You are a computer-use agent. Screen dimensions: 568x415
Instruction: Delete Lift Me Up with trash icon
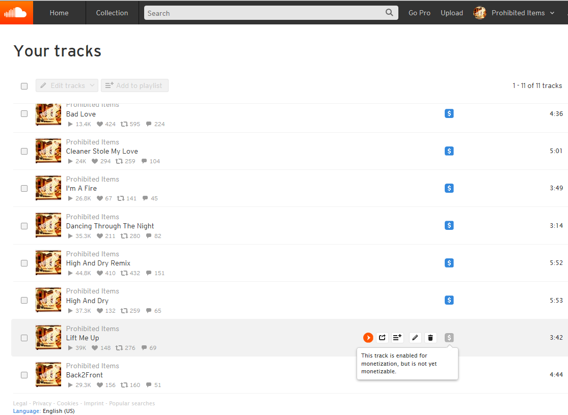430,338
